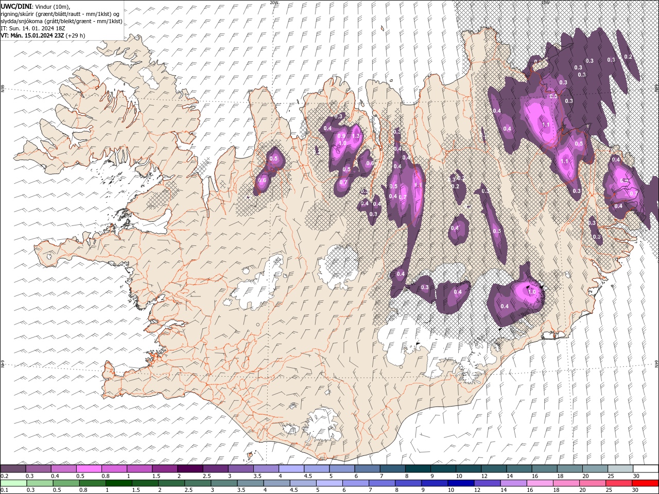Pick the darkest purple swatch at 2 in the snow legend
Screen dimensions: 659x494
tap(190, 469)
